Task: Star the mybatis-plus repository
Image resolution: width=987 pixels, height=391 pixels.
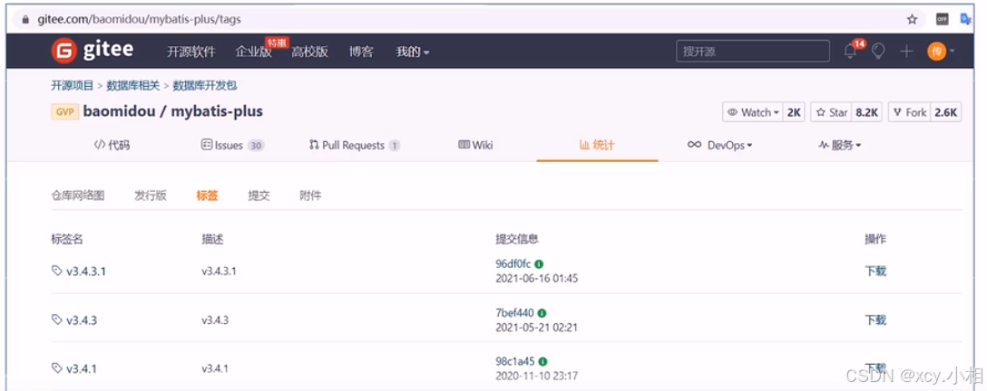Action: [832, 112]
